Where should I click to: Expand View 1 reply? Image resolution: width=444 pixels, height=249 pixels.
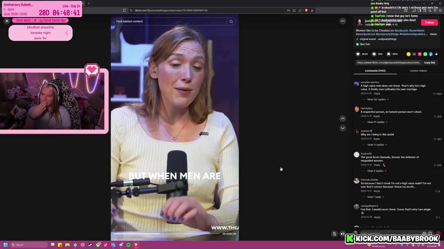pos(376,197)
